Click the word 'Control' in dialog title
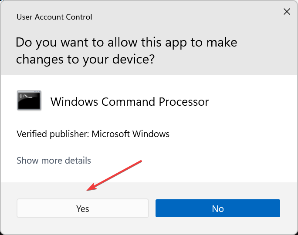This screenshot has height=235, width=298. point(79,17)
